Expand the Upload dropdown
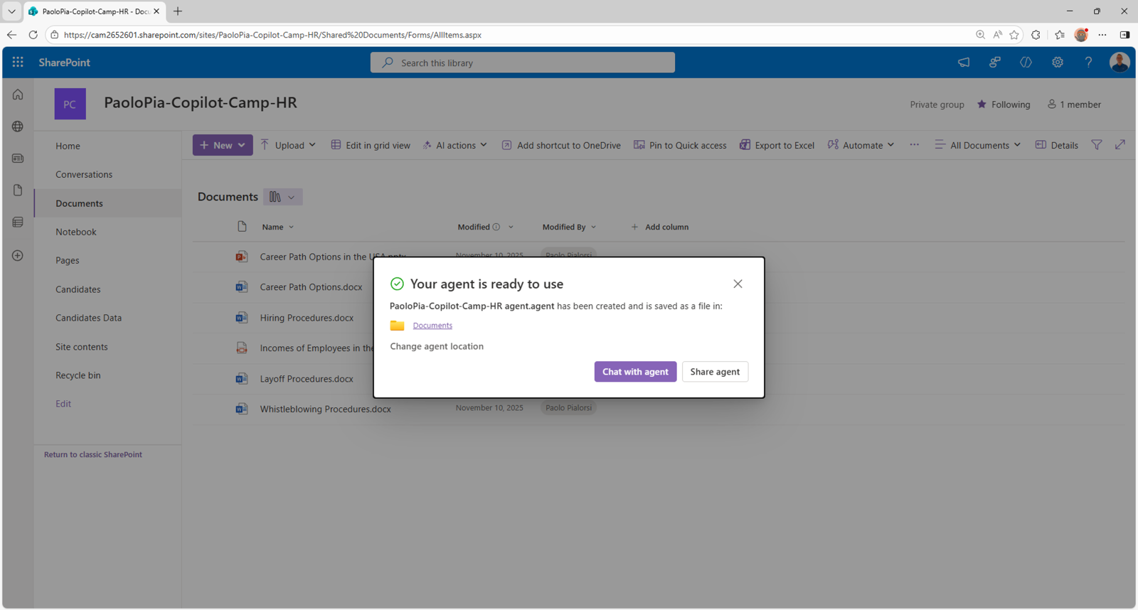This screenshot has width=1138, height=610. click(x=312, y=145)
